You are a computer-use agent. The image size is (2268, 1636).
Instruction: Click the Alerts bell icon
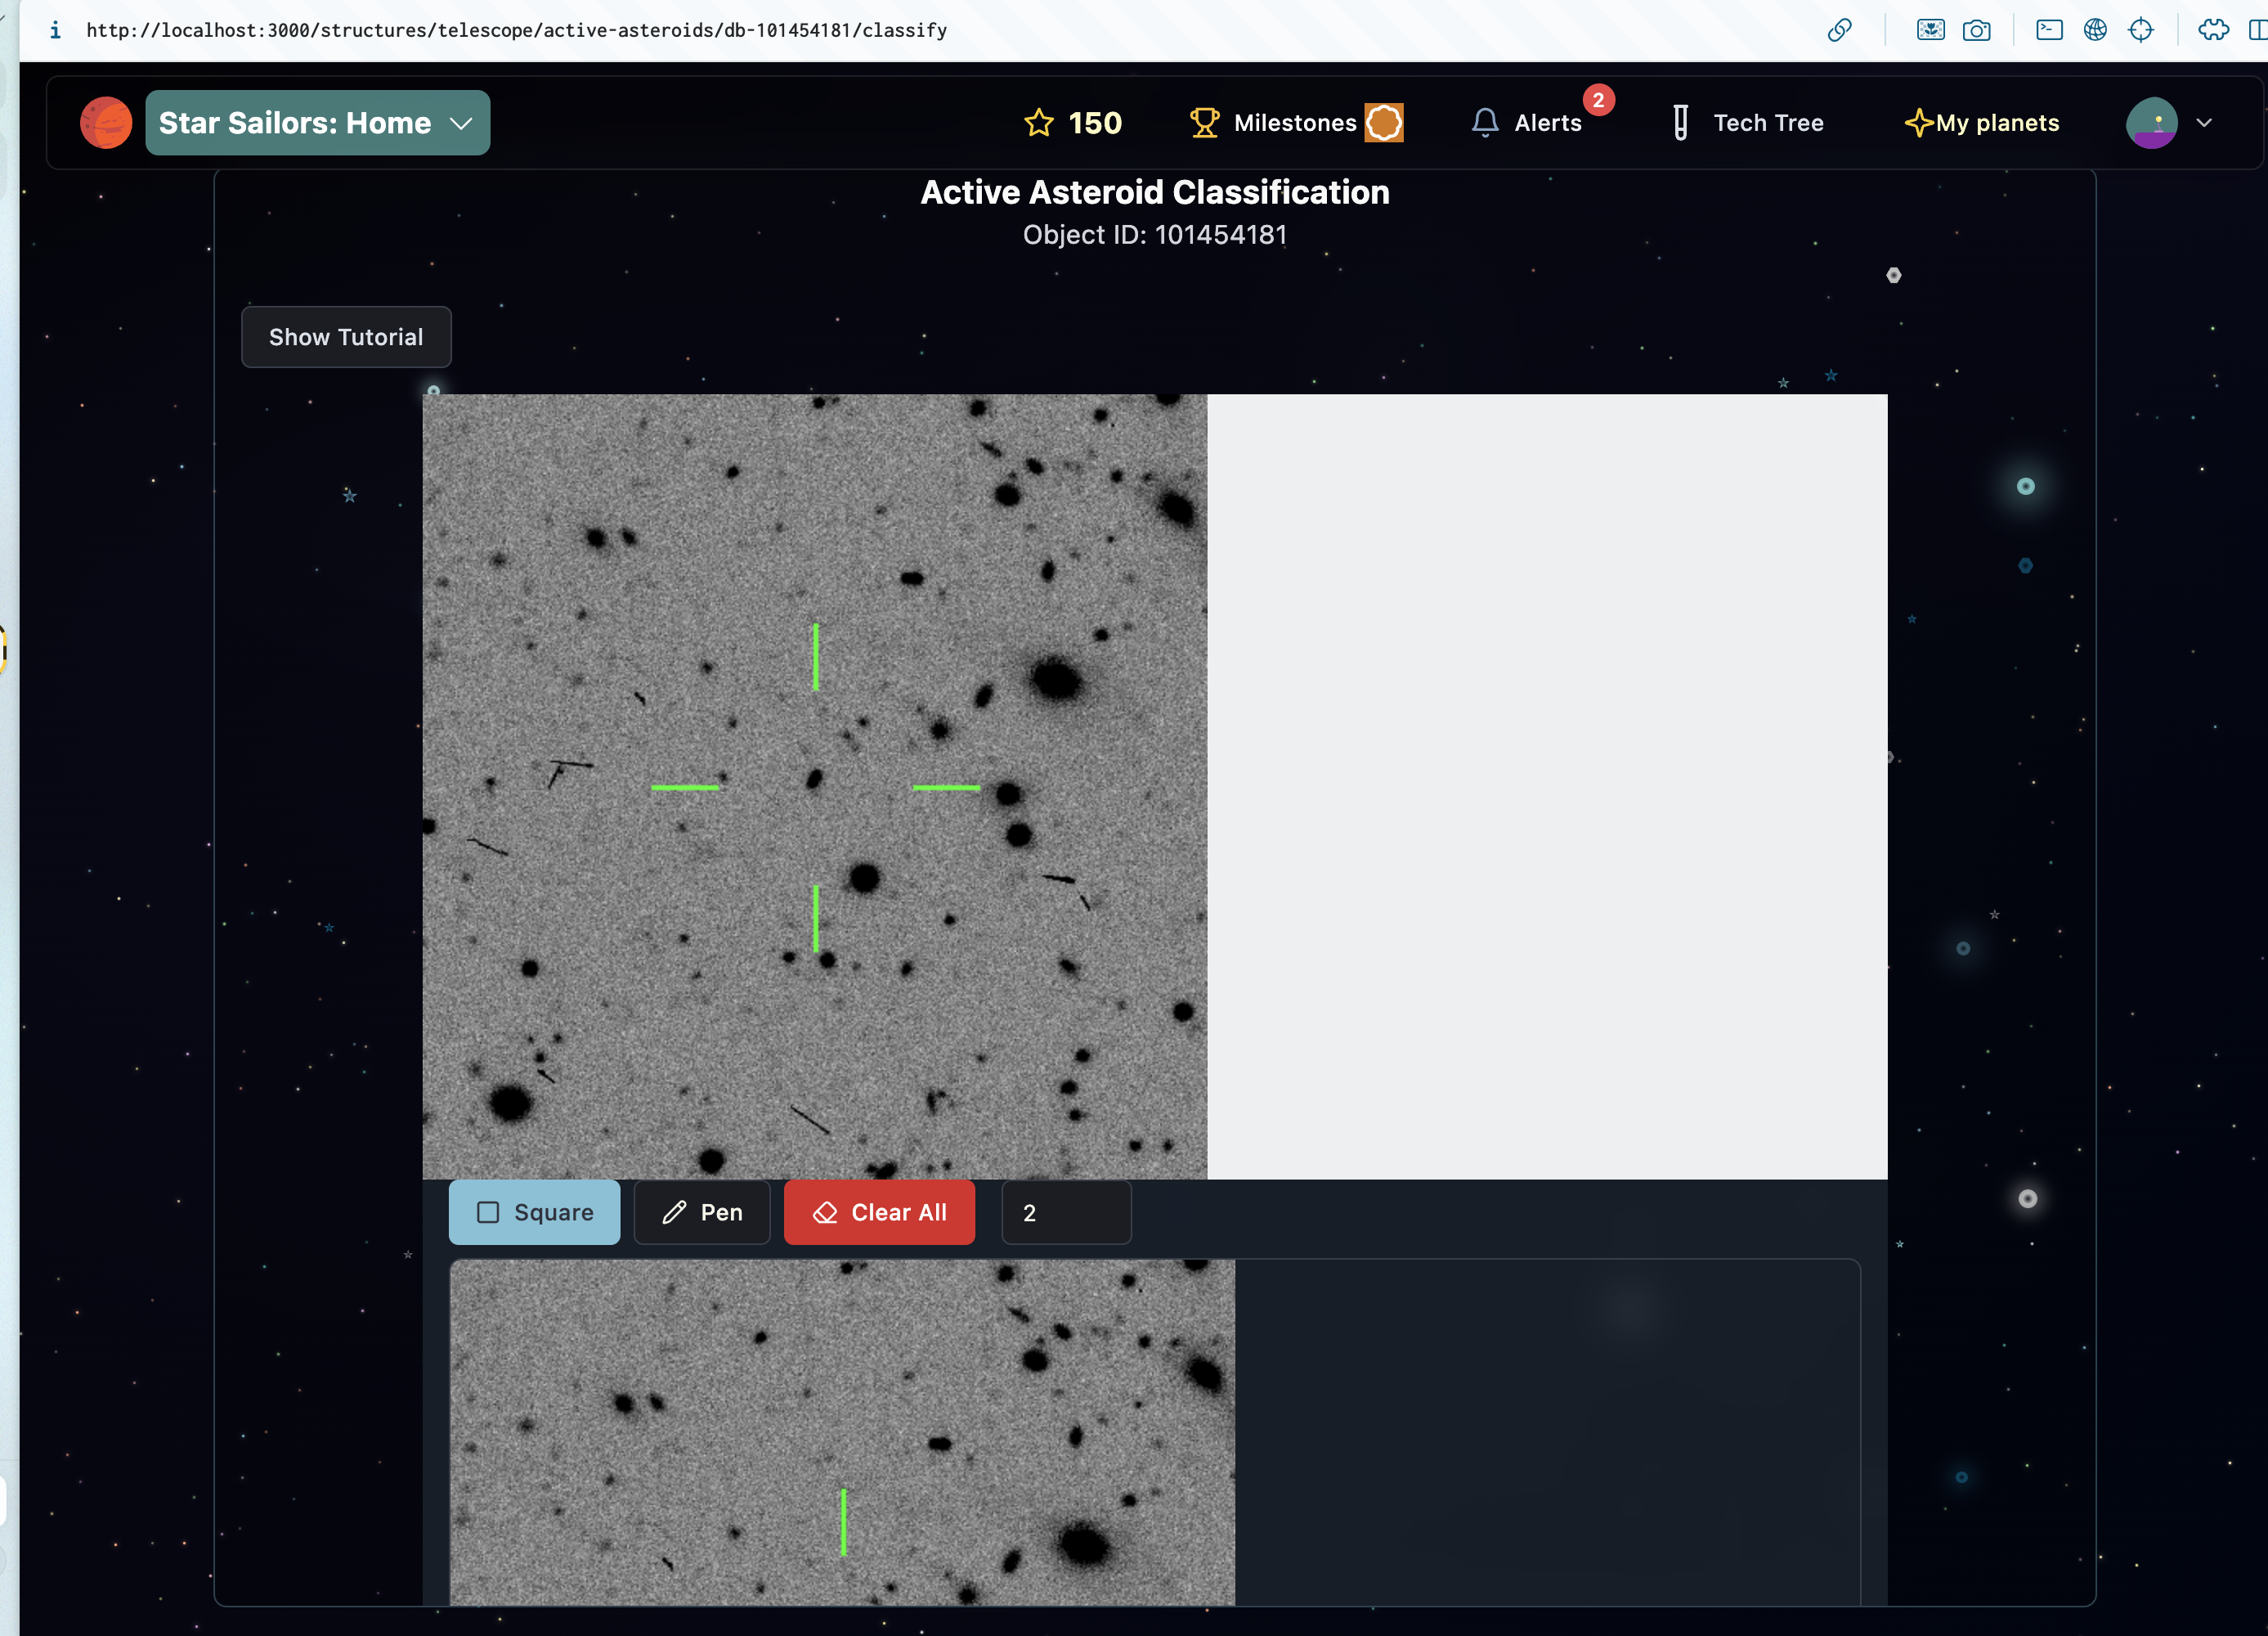(x=1485, y=123)
